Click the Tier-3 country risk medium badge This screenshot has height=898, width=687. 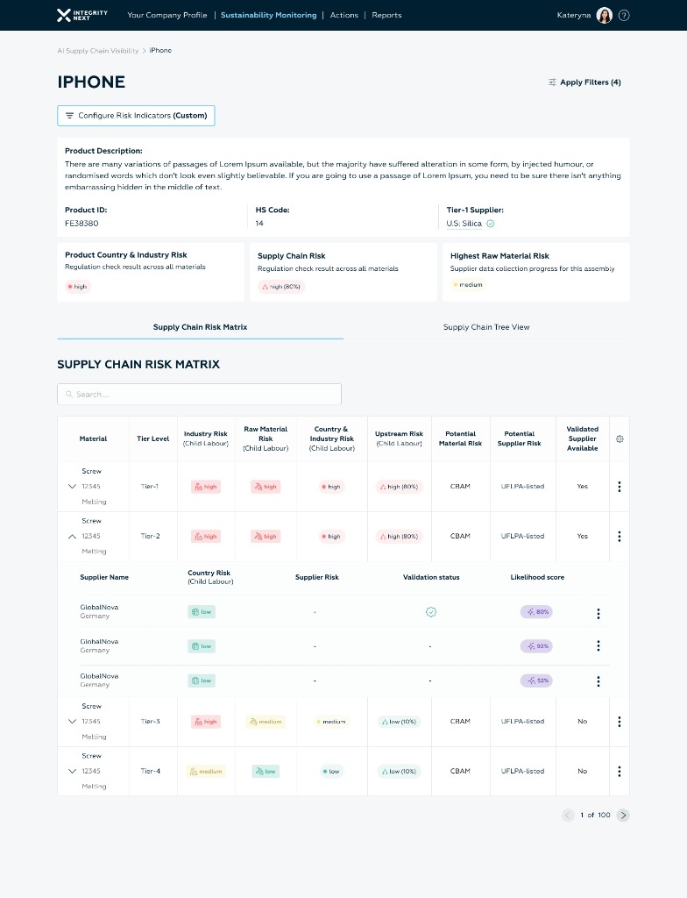331,722
